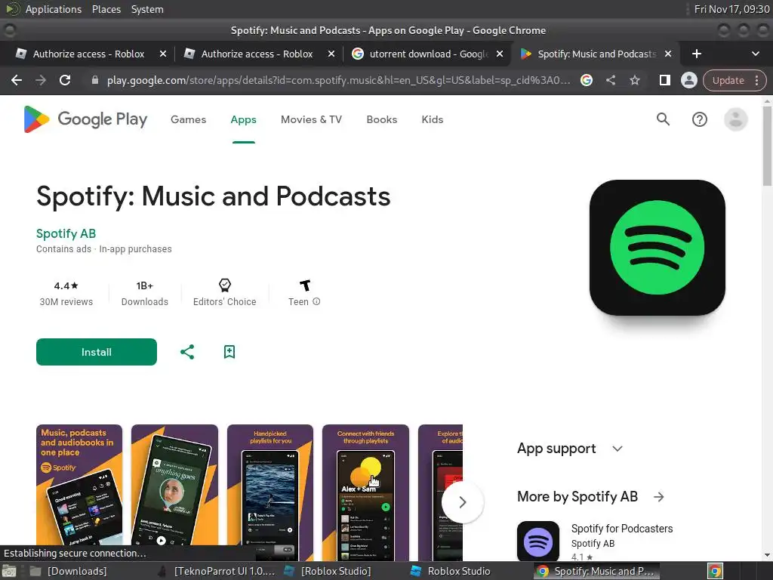Switch to the first Authorize access Roblox tab
This screenshot has height=580, width=773.
[89, 54]
